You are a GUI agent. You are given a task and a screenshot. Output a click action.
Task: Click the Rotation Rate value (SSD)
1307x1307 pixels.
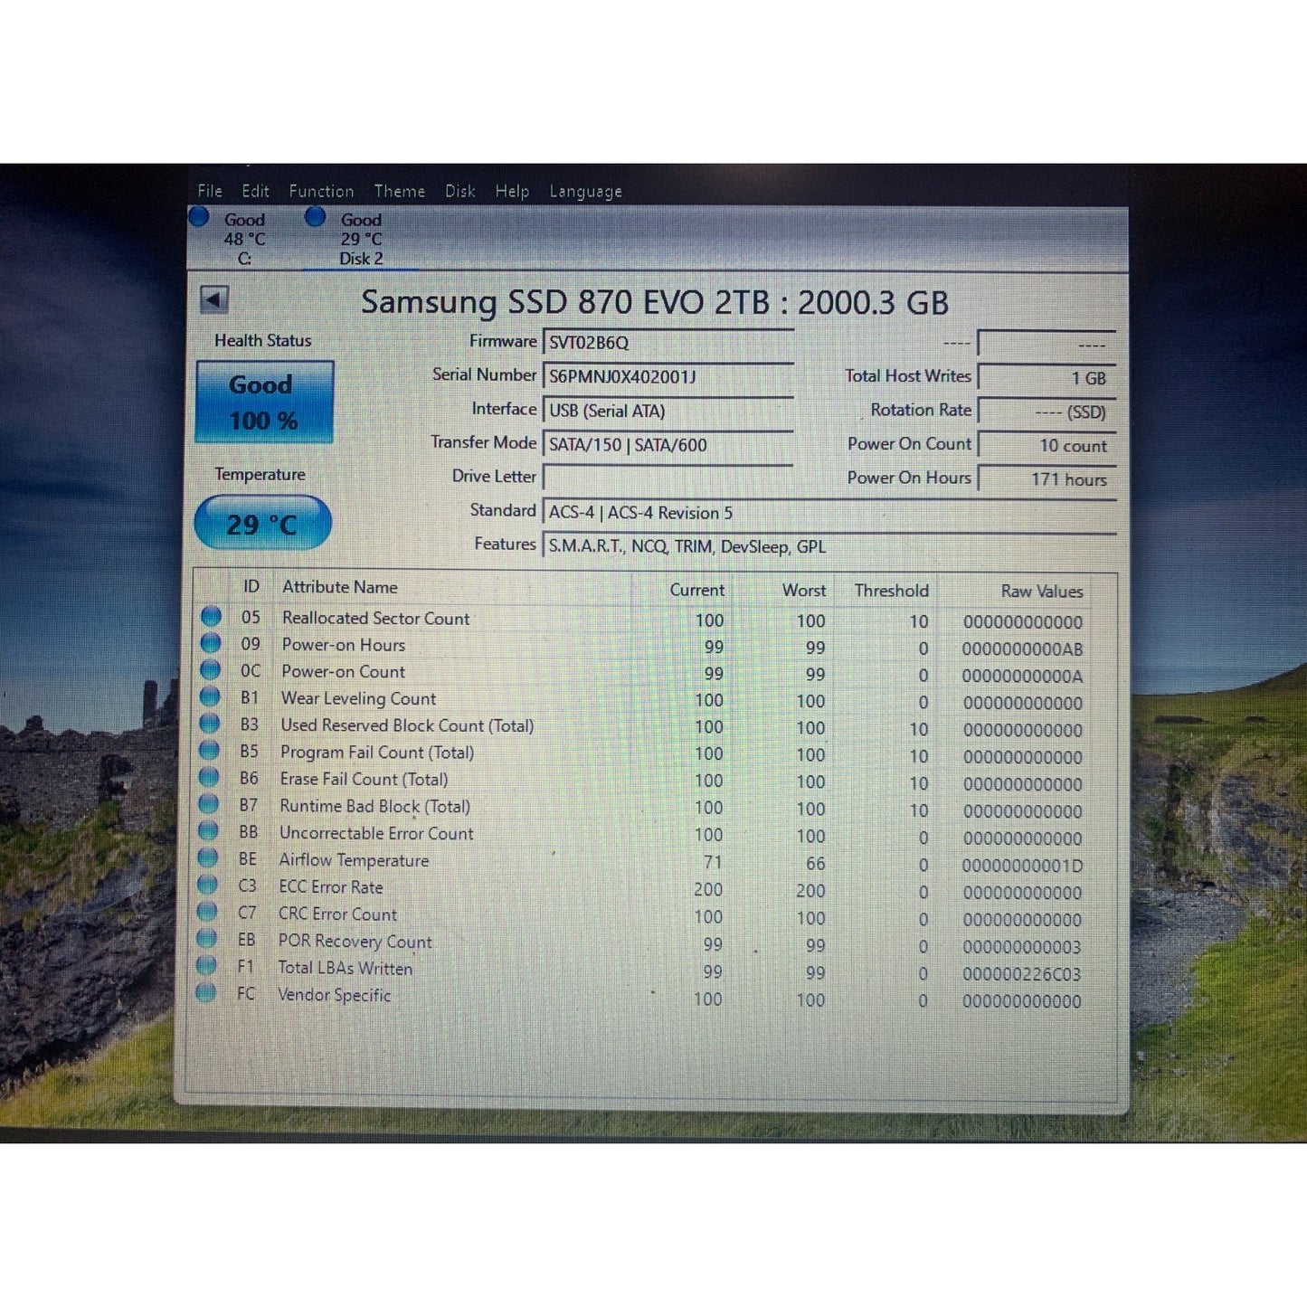click(1047, 412)
